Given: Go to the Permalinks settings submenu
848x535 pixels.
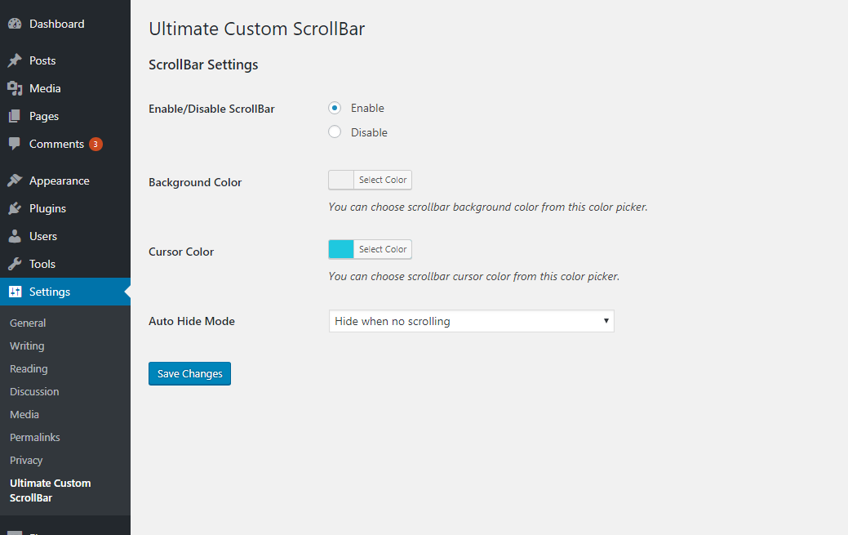Looking at the screenshot, I should pos(34,438).
